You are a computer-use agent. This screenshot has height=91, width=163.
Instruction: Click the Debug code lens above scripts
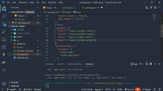(59, 25)
